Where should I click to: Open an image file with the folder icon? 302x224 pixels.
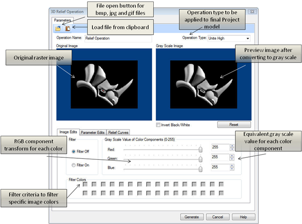coord(58,28)
